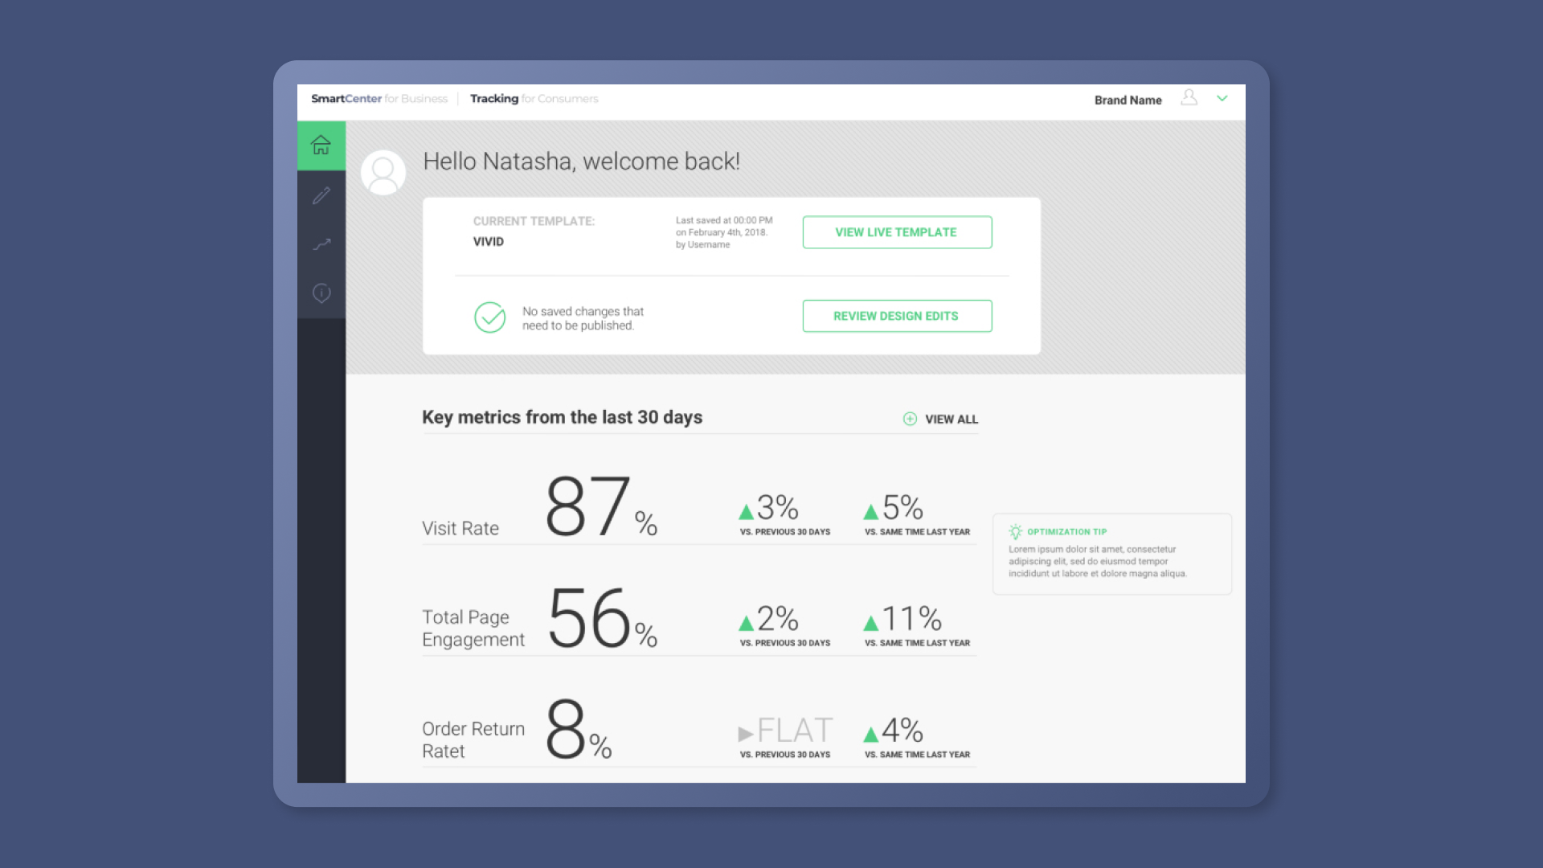Open the pencil edit icon in sidebar

[321, 195]
